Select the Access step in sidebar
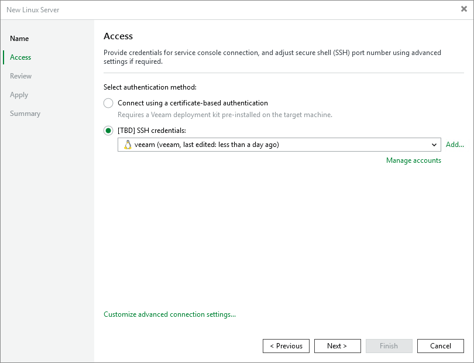 [x=20, y=57]
